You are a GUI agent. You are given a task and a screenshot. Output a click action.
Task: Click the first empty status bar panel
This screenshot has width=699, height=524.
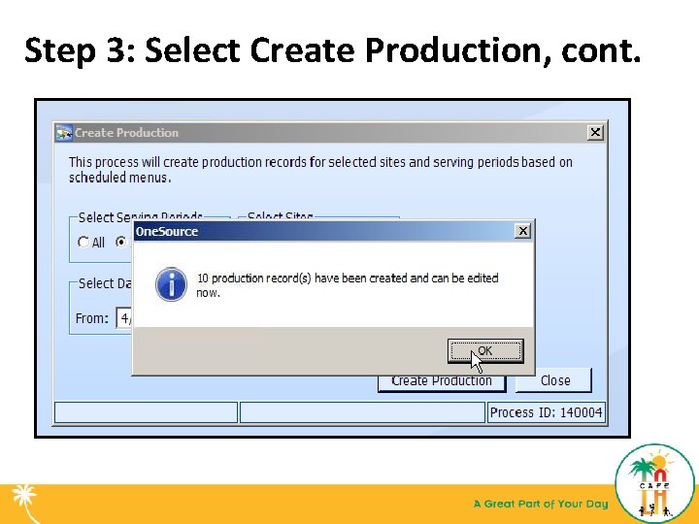(x=146, y=412)
